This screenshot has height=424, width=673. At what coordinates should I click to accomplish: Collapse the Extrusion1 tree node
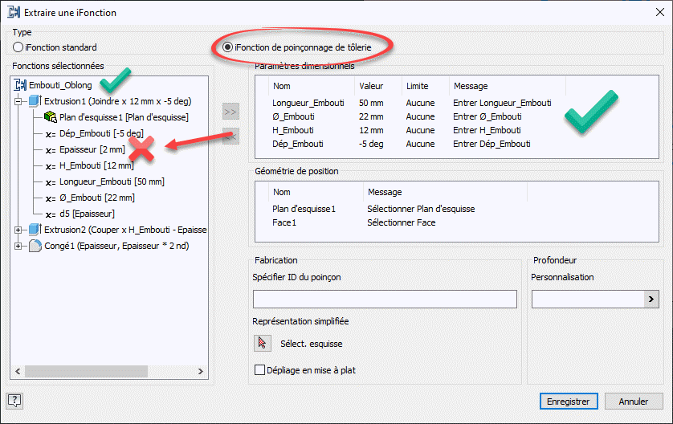coord(18,101)
